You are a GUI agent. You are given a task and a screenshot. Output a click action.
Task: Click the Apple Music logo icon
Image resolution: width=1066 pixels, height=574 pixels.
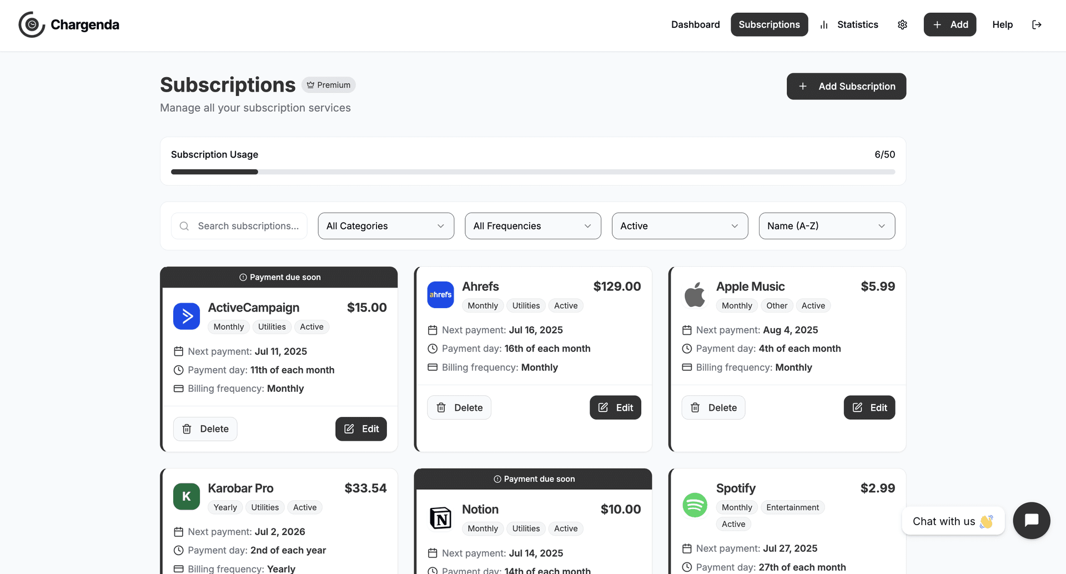[695, 295]
